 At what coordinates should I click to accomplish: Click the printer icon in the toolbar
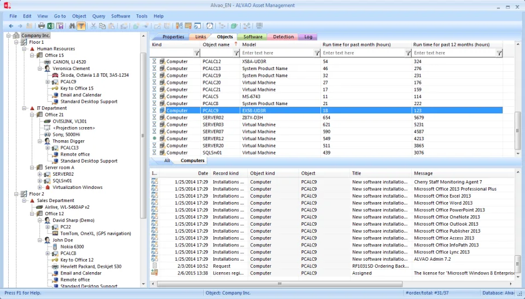point(42,26)
